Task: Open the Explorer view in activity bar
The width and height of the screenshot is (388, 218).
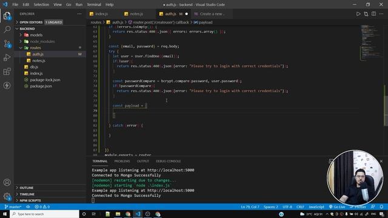Action: (x=7, y=16)
